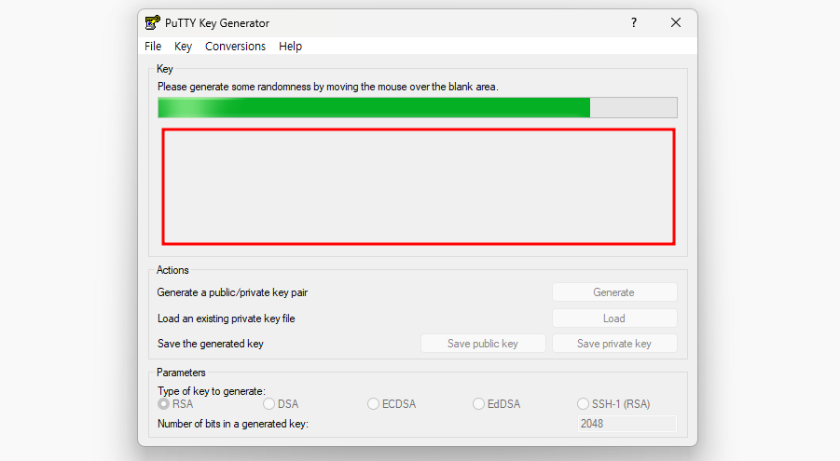Click 'Generate a public/private key pair' label
Image resolution: width=840 pixels, height=461 pixels.
coord(232,292)
